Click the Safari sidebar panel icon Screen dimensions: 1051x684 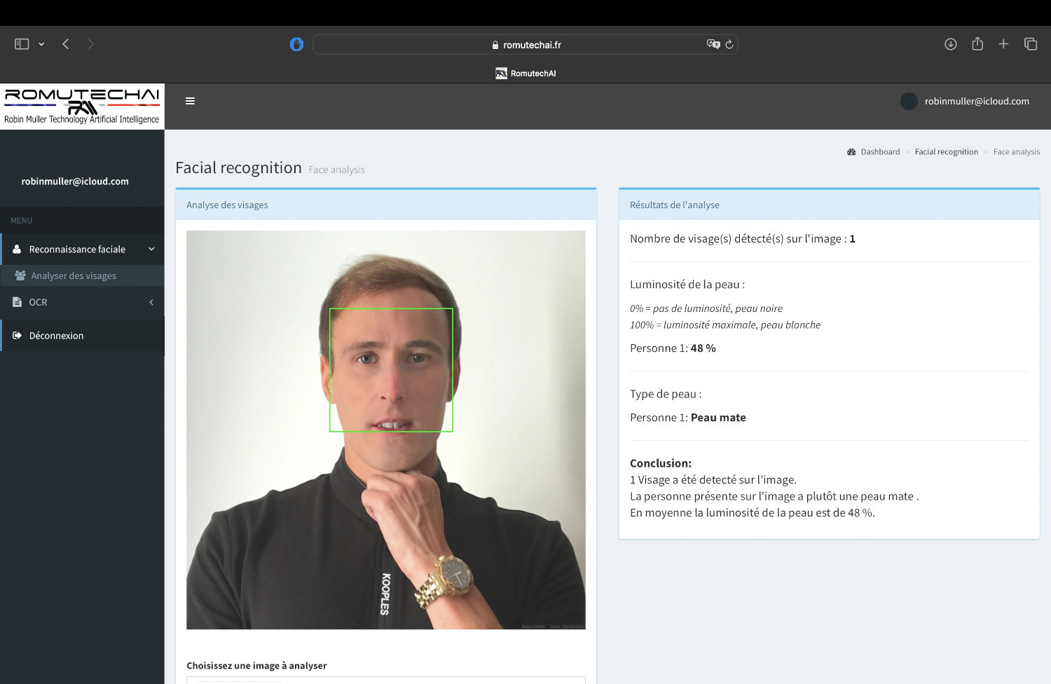(x=22, y=44)
